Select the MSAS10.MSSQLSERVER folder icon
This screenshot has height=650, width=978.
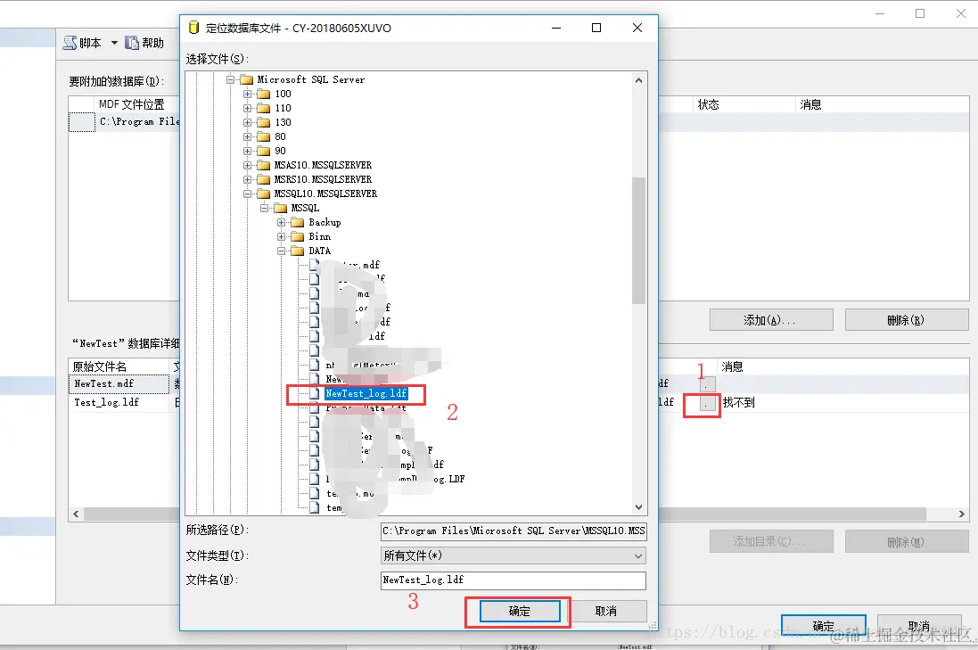264,165
